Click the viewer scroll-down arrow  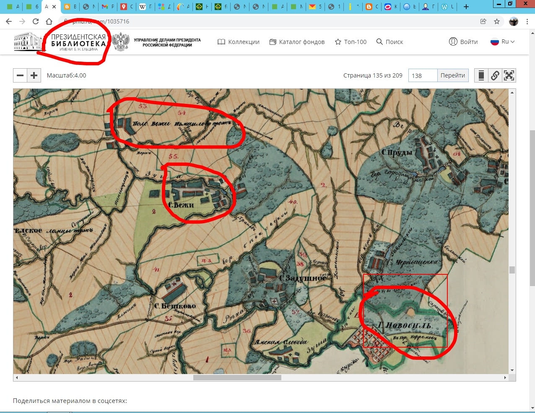click(x=512, y=371)
